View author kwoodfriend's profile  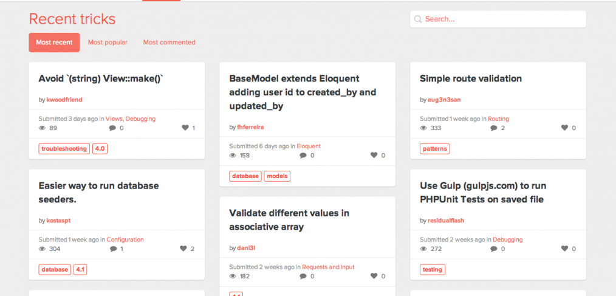[x=64, y=100]
